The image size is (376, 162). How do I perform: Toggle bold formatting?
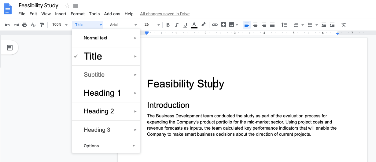coord(168,25)
